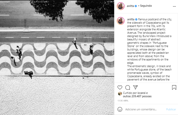Open comments via speech bubble icon
Image resolution: width=178 pixels, height=115 pixels.
(128, 87)
